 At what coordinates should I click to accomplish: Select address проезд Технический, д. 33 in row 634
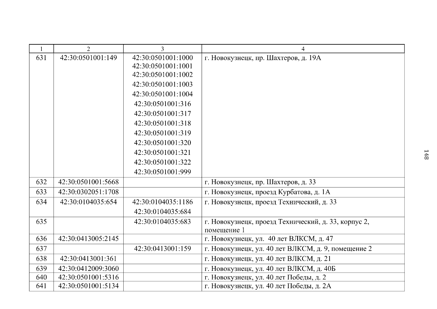(270, 202)
